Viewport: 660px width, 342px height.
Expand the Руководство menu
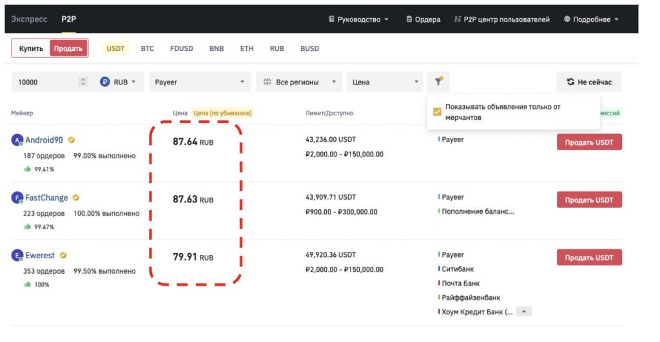point(358,19)
